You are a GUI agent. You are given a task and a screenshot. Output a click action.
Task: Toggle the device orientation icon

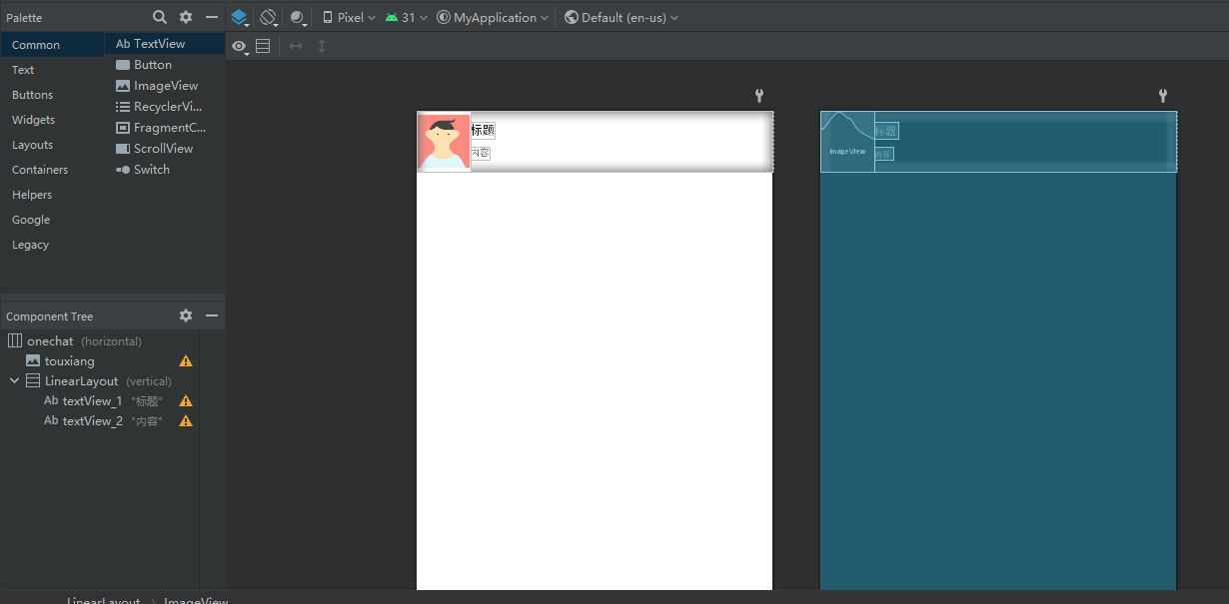click(x=268, y=17)
